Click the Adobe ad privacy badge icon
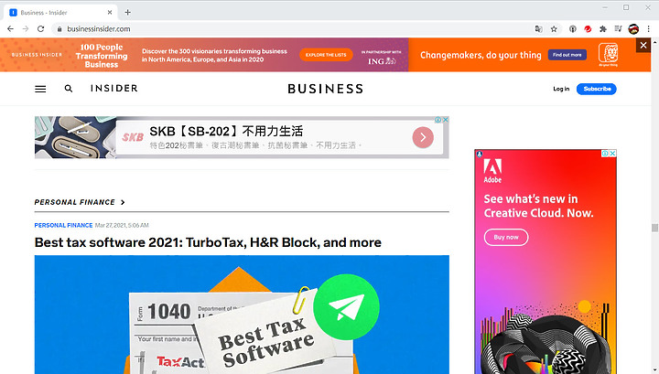Viewport: 659px width, 374px height. click(x=480, y=154)
